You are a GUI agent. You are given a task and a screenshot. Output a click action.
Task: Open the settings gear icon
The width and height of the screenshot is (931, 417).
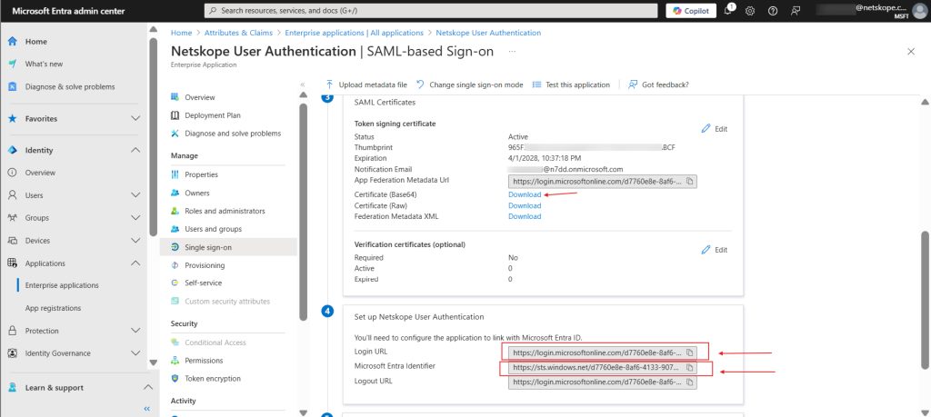750,11
